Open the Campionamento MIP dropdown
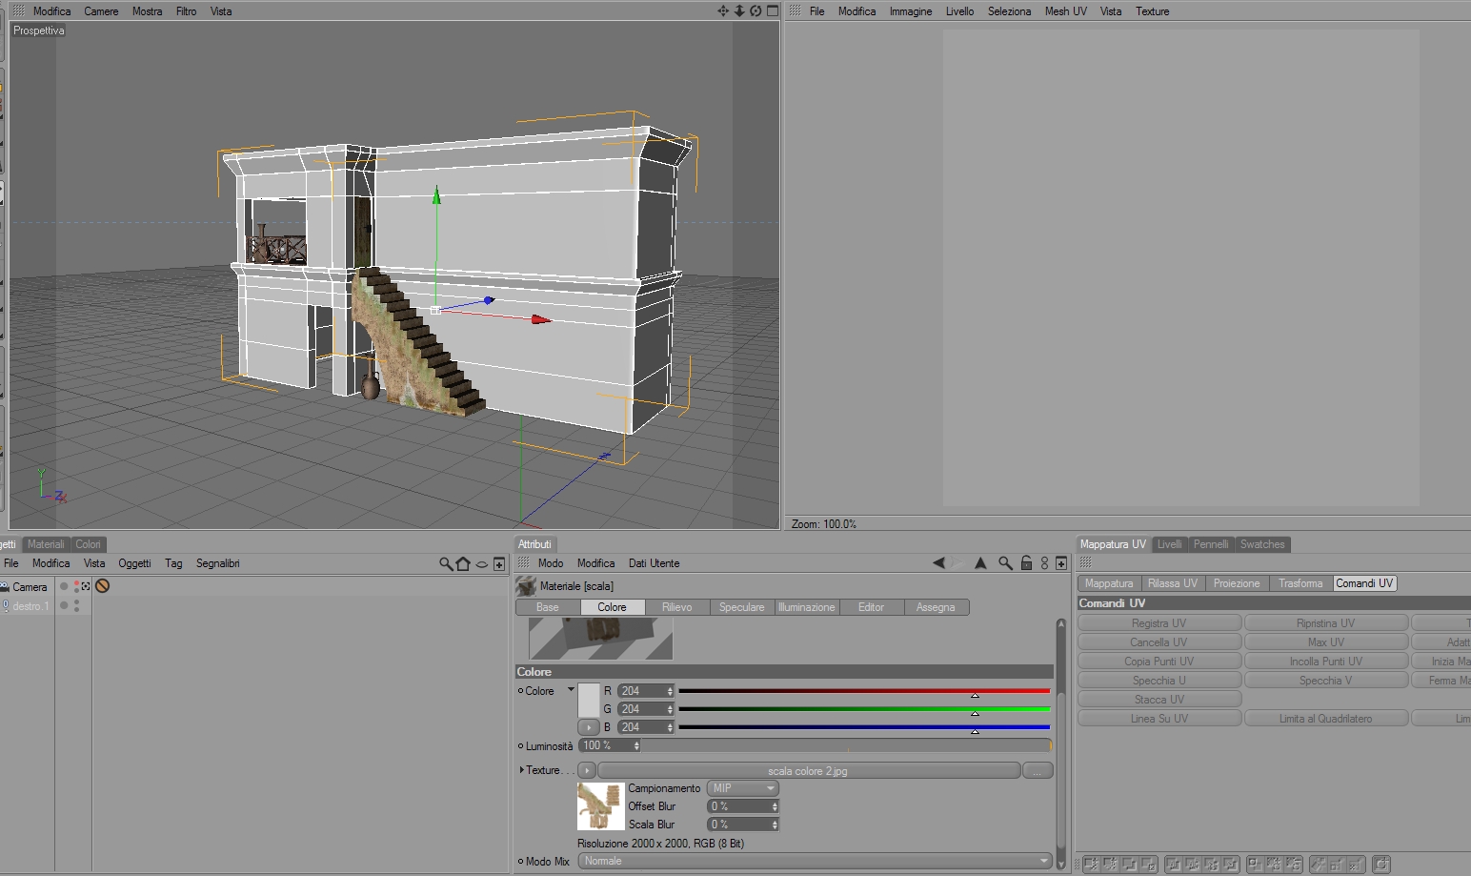Image resolution: width=1471 pixels, height=876 pixels. [x=743, y=788]
